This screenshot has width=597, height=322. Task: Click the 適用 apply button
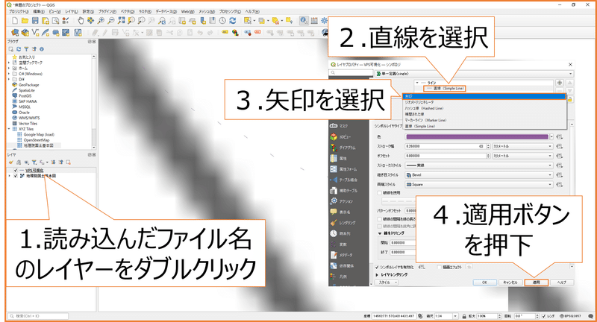point(536,282)
